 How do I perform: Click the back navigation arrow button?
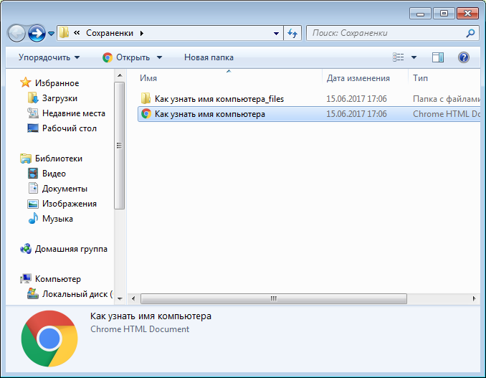[16, 33]
